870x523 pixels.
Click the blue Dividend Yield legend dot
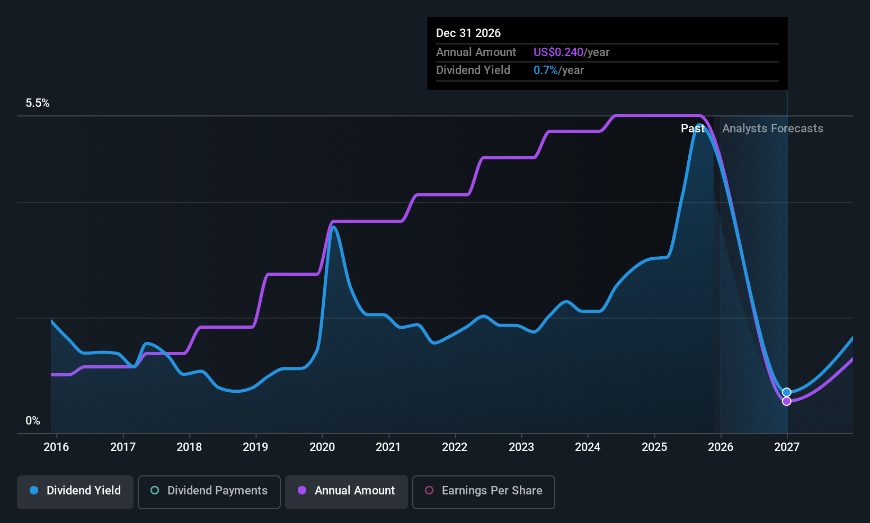pyautogui.click(x=34, y=491)
